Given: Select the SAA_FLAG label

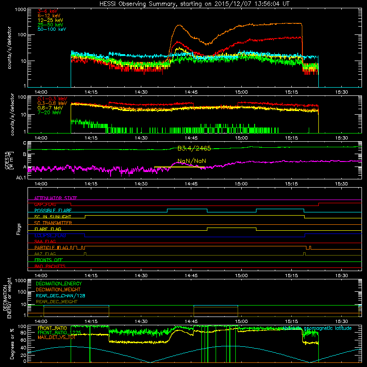Looking at the screenshot, I should tap(45, 241).
